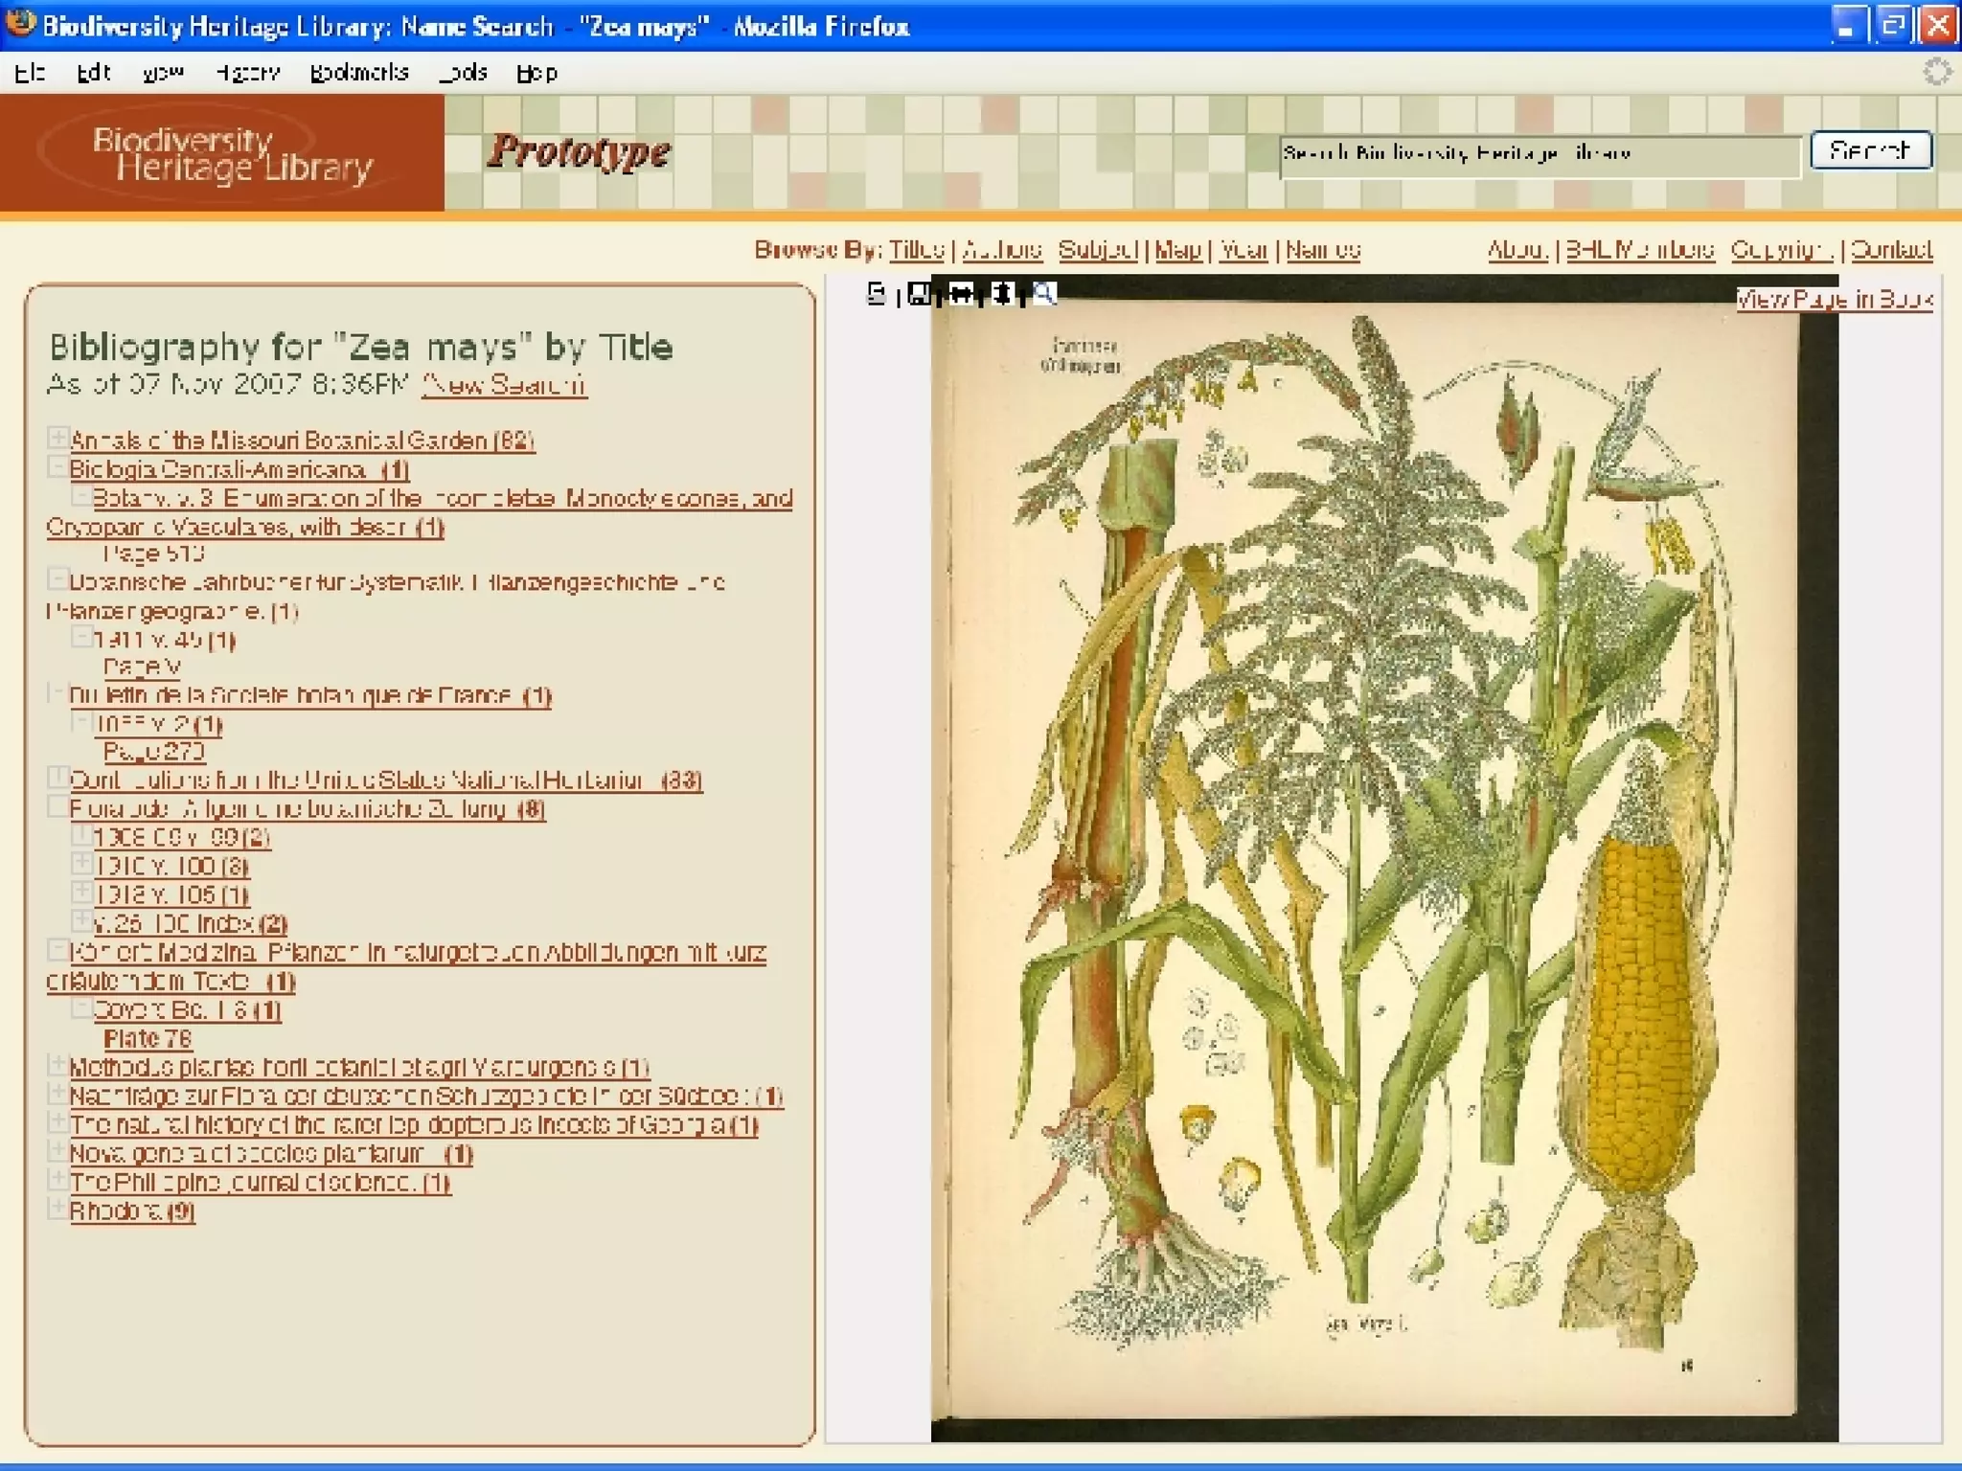This screenshot has width=1962, height=1471.
Task: Open the Bookmarks menu
Action: pos(359,73)
